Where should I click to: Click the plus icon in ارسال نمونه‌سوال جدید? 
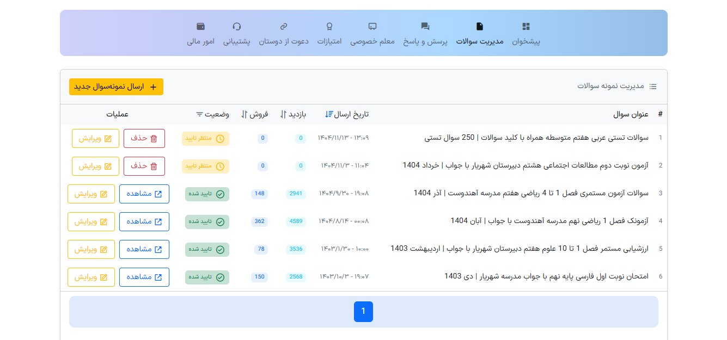(153, 87)
